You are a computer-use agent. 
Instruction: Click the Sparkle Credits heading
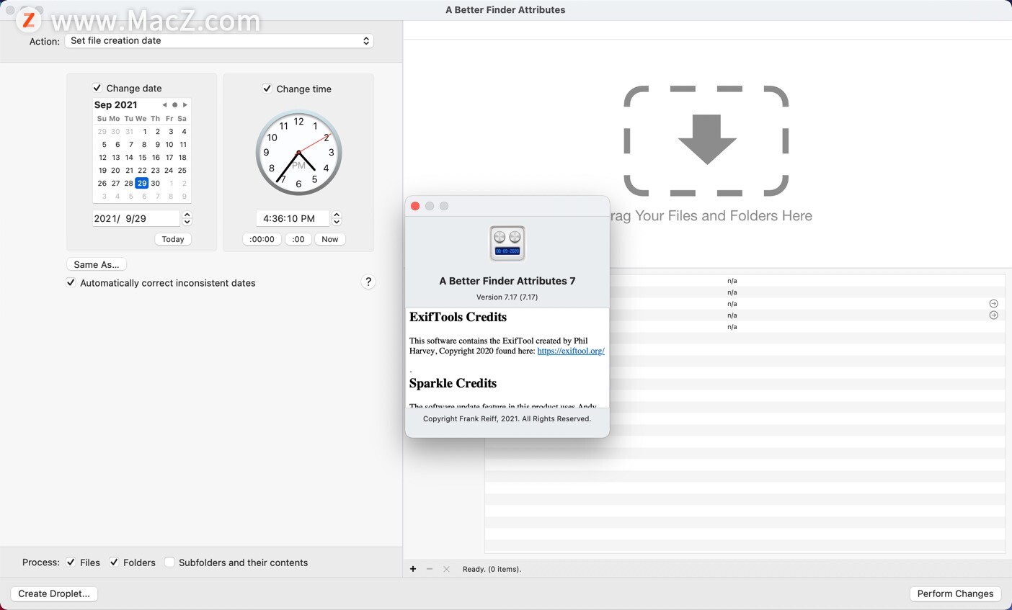(453, 383)
